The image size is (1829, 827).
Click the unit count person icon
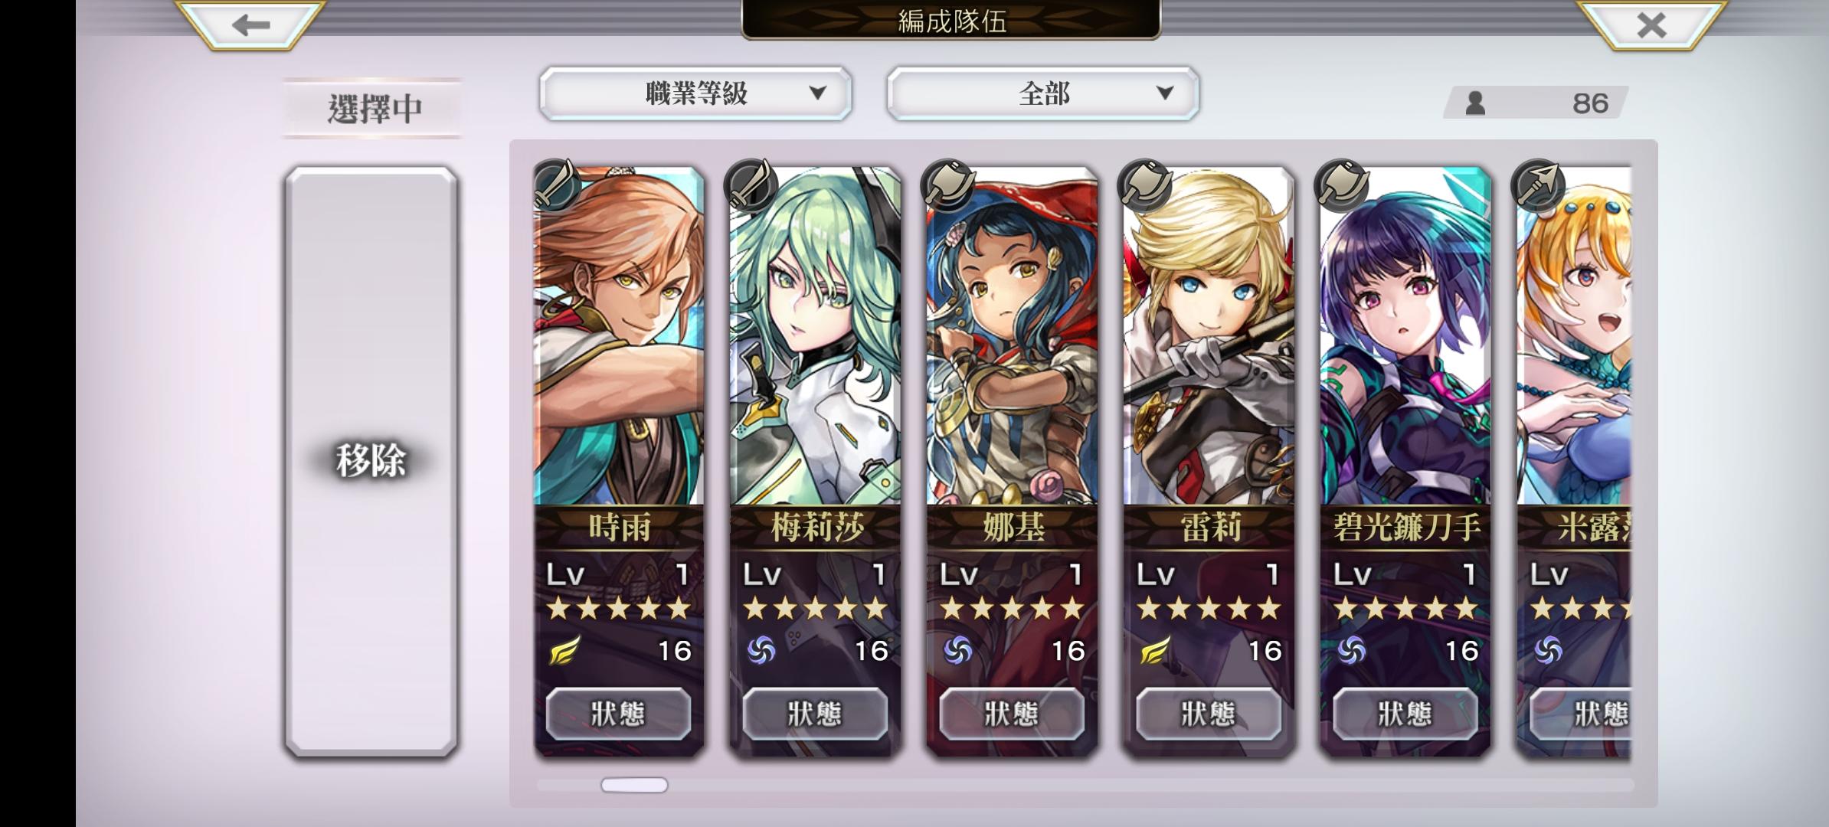click(x=1475, y=103)
